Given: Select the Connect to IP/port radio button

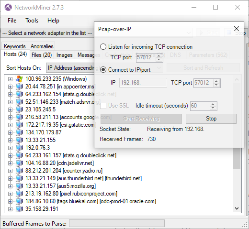Looking at the screenshot, I should pyautogui.click(x=103, y=70).
